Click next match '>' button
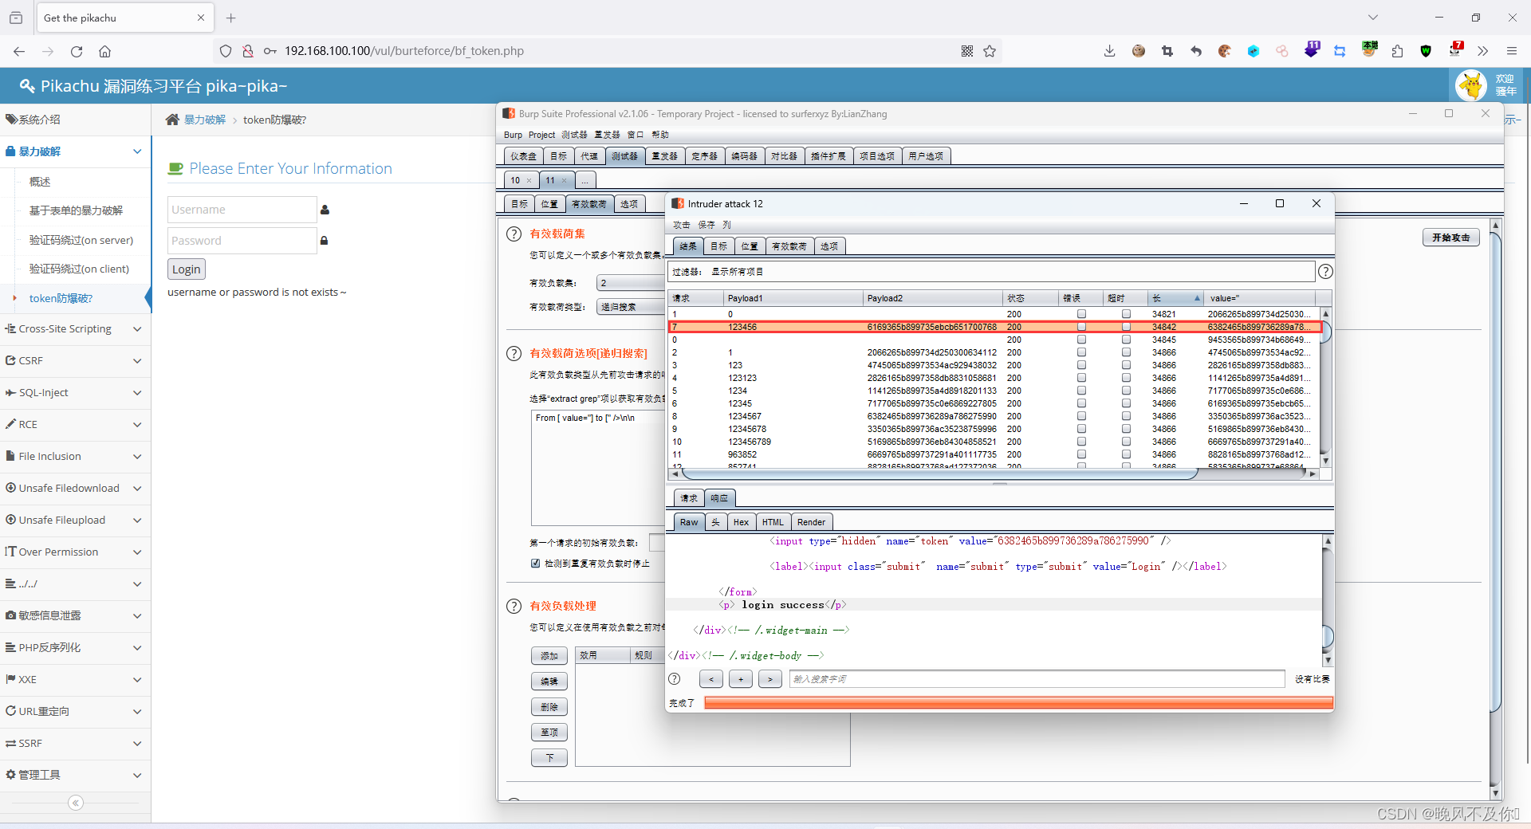This screenshot has height=829, width=1531. [770, 679]
